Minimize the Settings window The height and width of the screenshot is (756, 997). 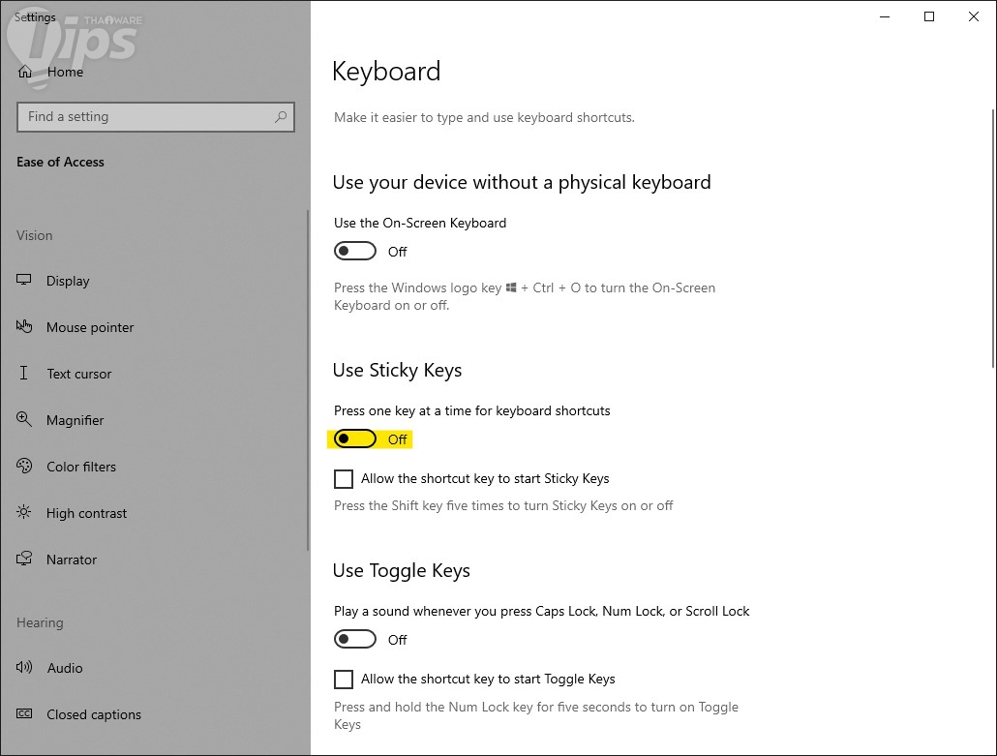click(885, 16)
